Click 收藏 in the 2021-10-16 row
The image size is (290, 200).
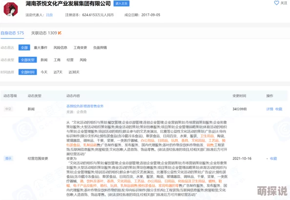pyautogui.click(x=273, y=158)
